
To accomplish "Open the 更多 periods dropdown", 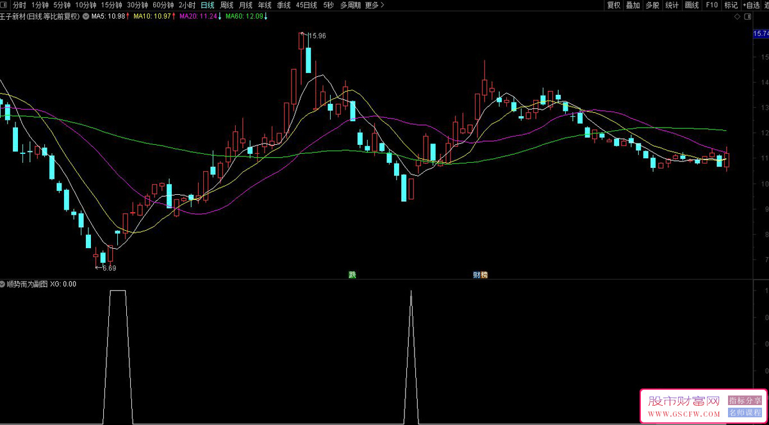I will pos(374,5).
